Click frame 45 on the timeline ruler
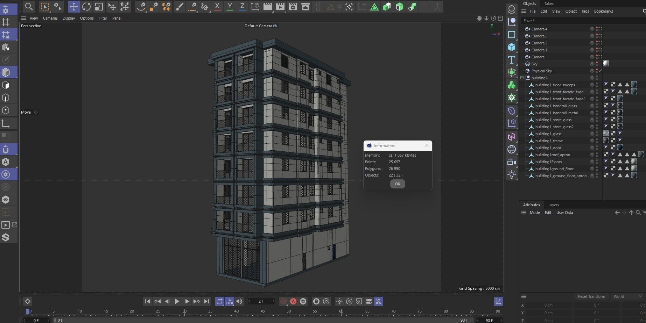This screenshot has width=646, height=323. 262,311
